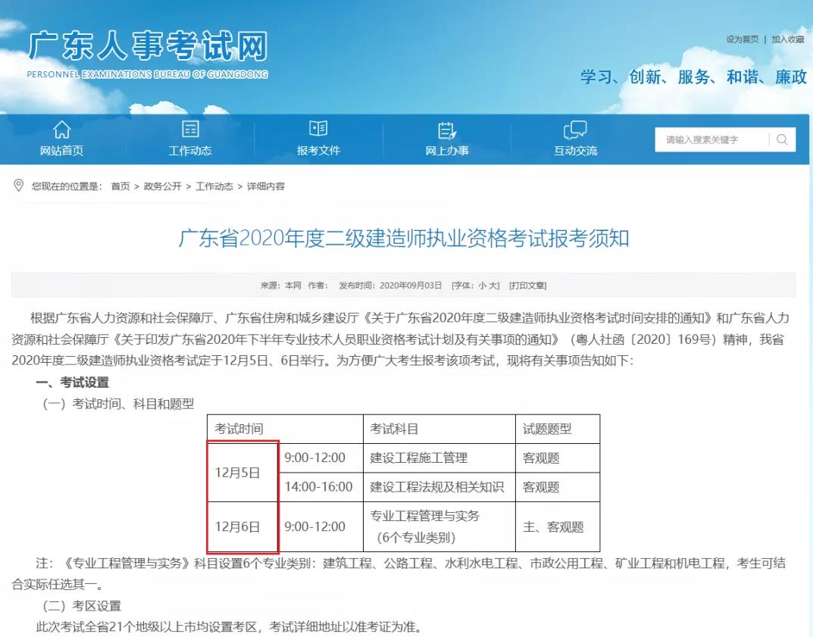Viewport: 813px width, 637px height.
Task: Click the magnifier search icon
Action: [782, 139]
